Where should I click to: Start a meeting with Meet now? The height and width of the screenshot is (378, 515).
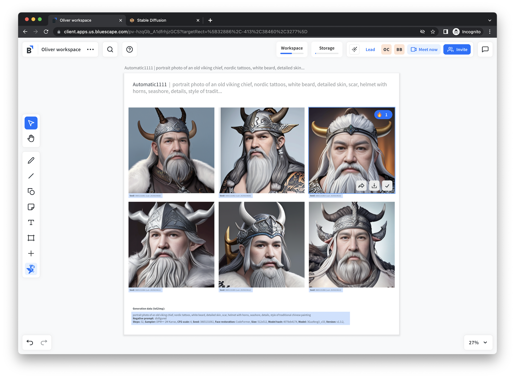424,49
